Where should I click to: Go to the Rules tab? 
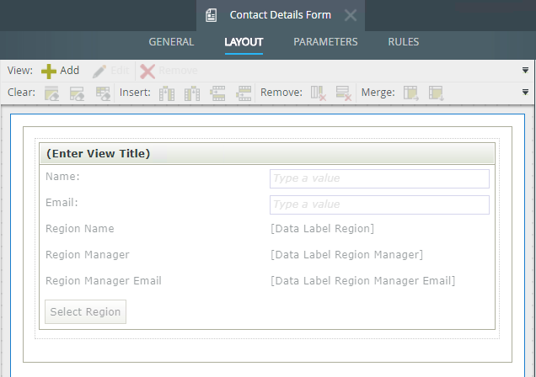tap(403, 42)
